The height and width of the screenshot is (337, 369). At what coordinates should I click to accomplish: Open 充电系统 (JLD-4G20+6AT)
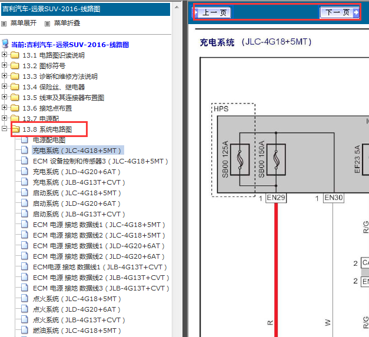[77, 172]
